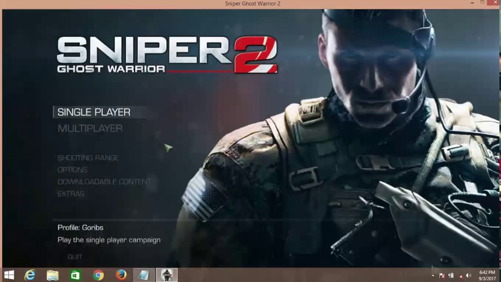This screenshot has height=282, width=501.
Task: Show hidden system tray icons
Action: [x=433, y=276]
